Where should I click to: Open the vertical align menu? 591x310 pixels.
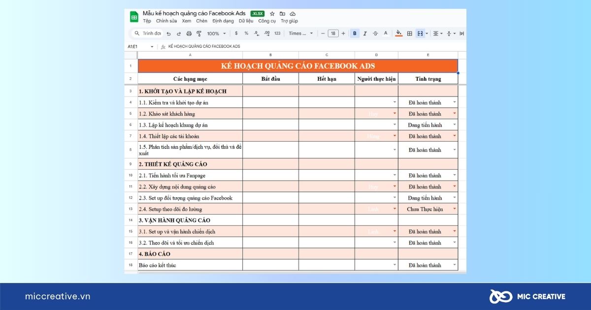click(450, 33)
